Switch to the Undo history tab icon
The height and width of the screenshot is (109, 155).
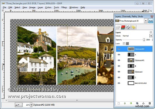point(134,27)
